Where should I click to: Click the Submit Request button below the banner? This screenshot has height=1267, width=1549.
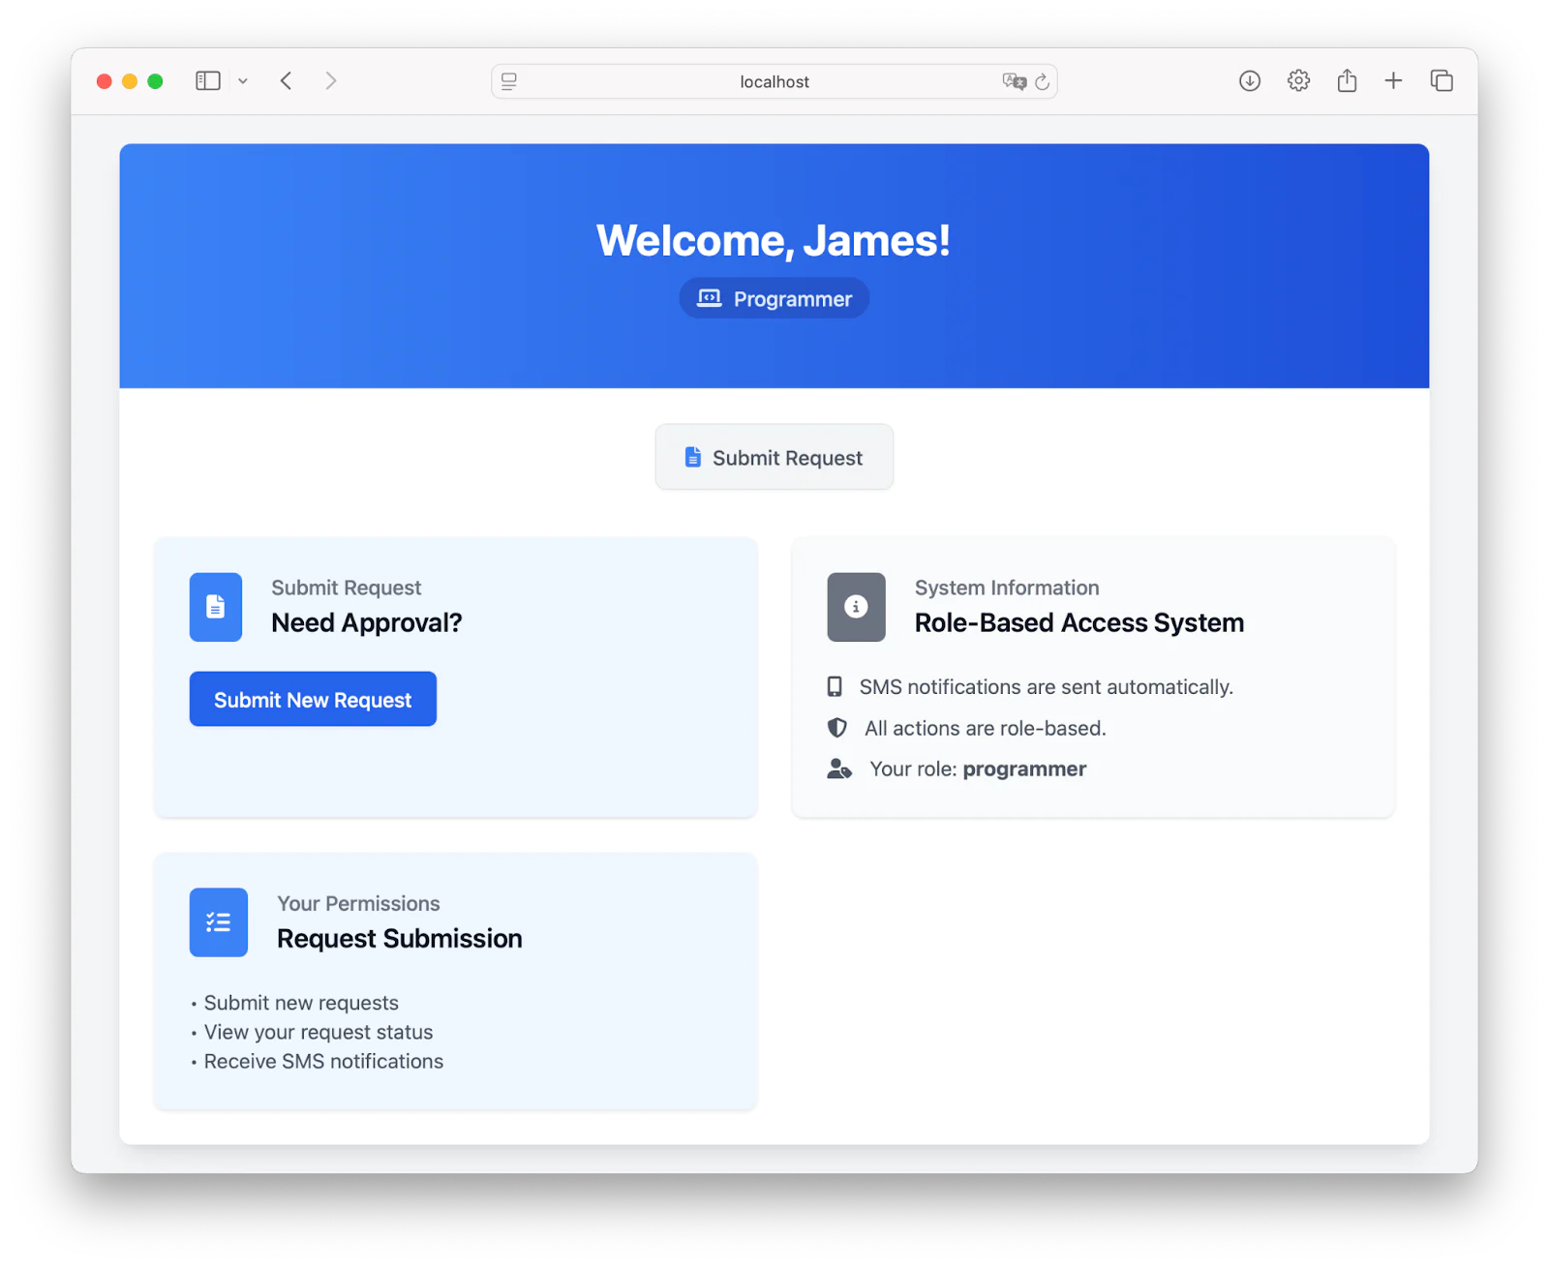774,456
